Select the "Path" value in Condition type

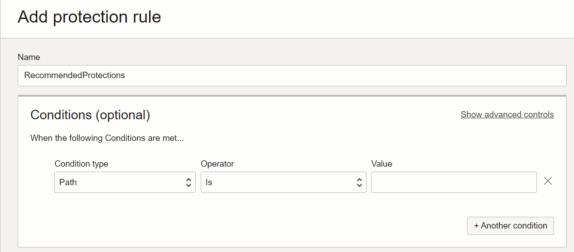[68, 182]
